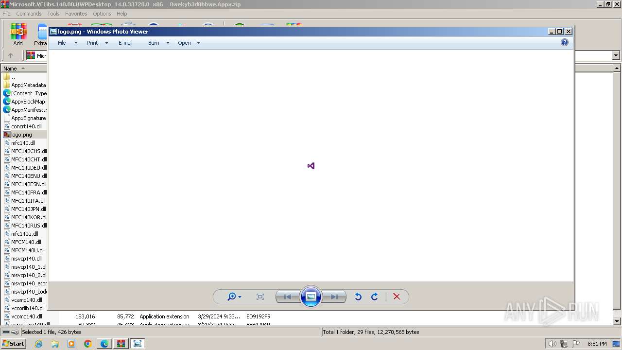
Task: Select MFC140ESN.dll in file list
Action: 25,184
